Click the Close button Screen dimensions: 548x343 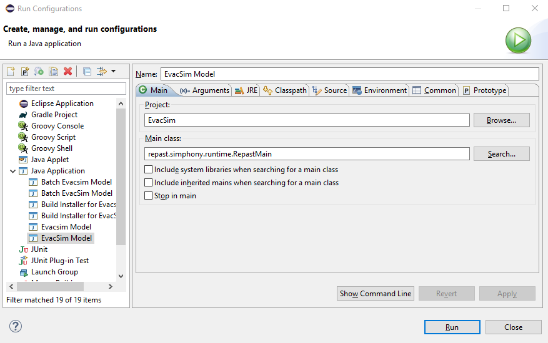click(x=514, y=327)
